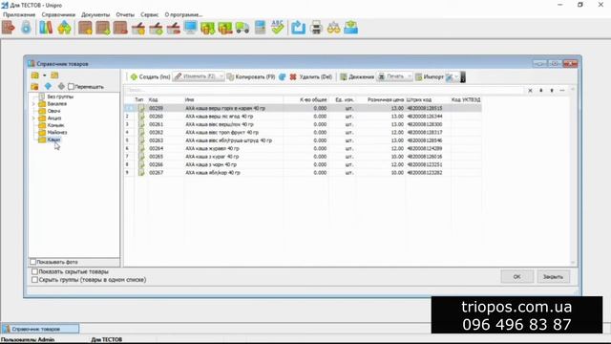Screen dimensions: 611x344
Task: Open the Сервис menu
Action: (150, 14)
